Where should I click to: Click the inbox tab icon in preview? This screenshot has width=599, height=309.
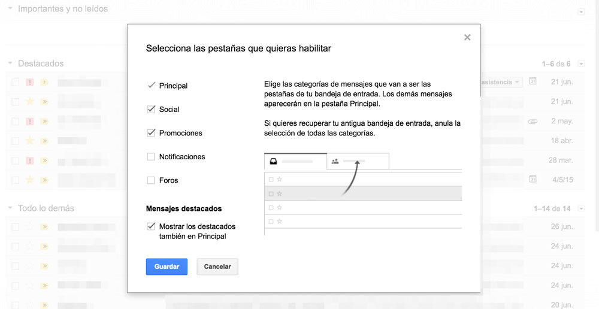pyautogui.click(x=273, y=162)
